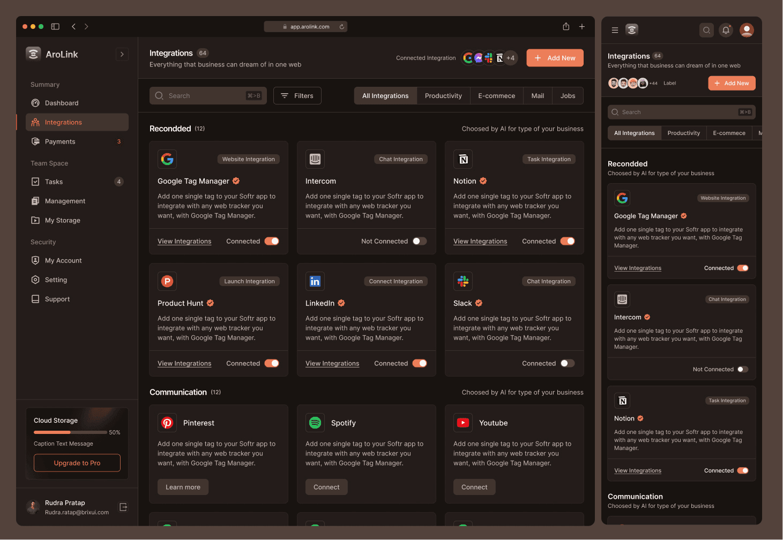The height and width of the screenshot is (540, 783).
Task: Adjust the Cloud Storage progress bar
Action: pyautogui.click(x=70, y=432)
